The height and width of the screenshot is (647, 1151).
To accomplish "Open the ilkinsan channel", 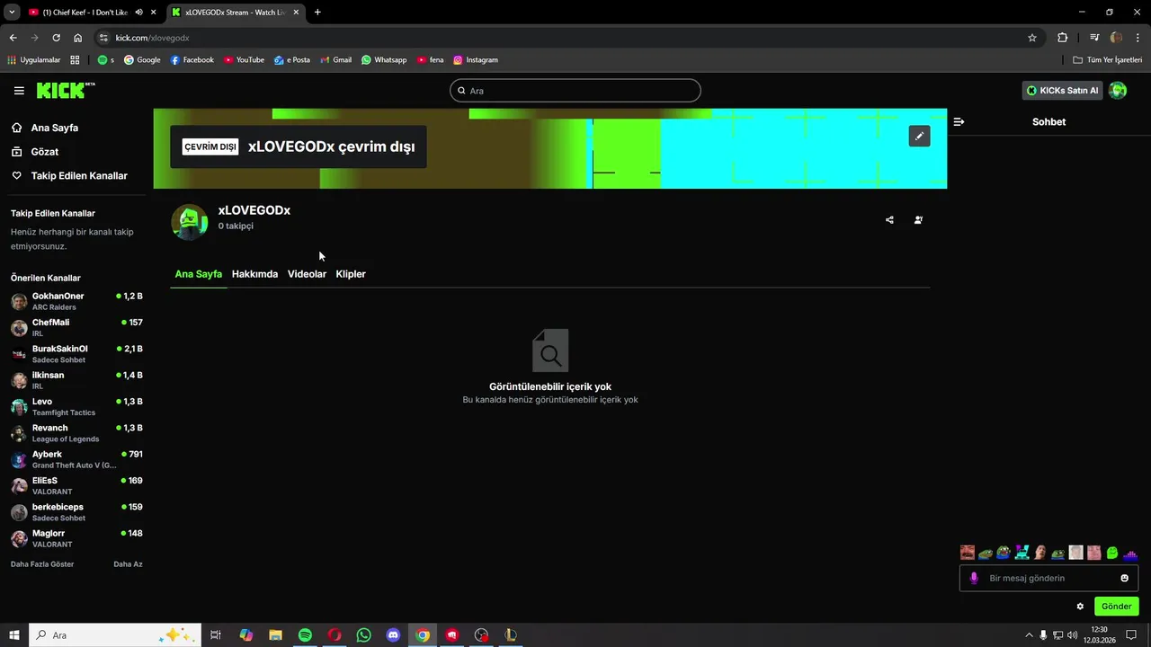I will point(77,381).
